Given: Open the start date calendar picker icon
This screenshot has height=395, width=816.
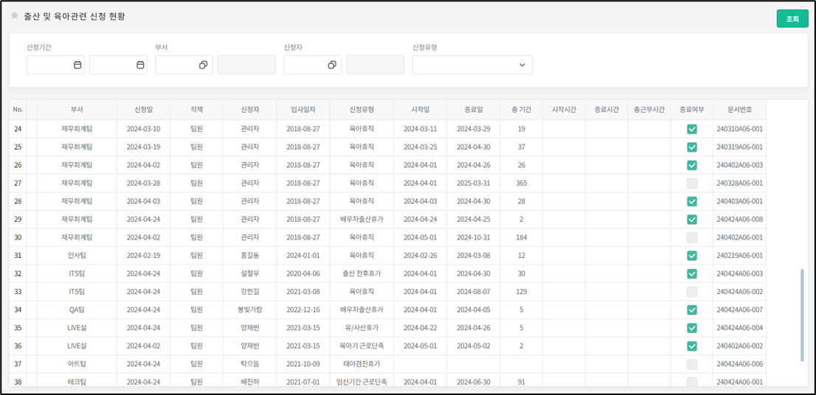Looking at the screenshot, I should click(x=77, y=65).
